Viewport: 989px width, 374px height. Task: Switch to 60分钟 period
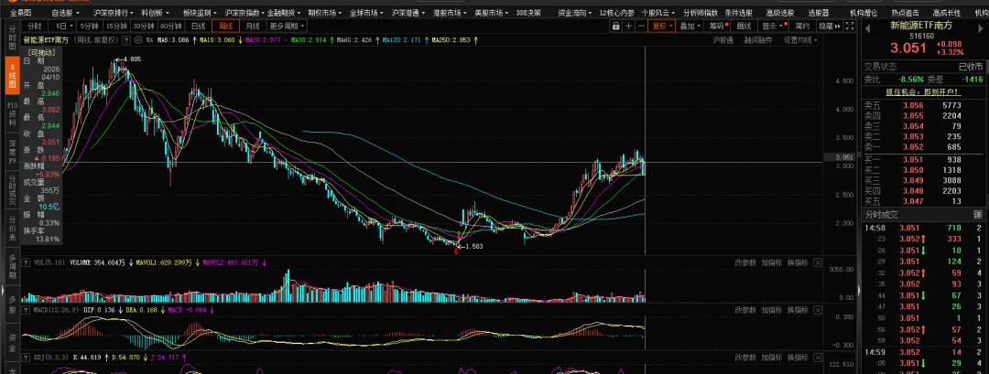tap(170, 26)
